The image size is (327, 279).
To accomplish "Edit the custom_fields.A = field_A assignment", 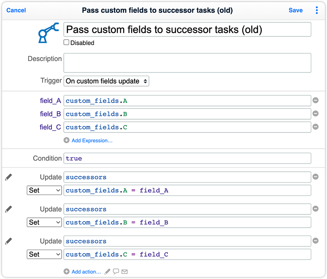I will tap(187, 190).
